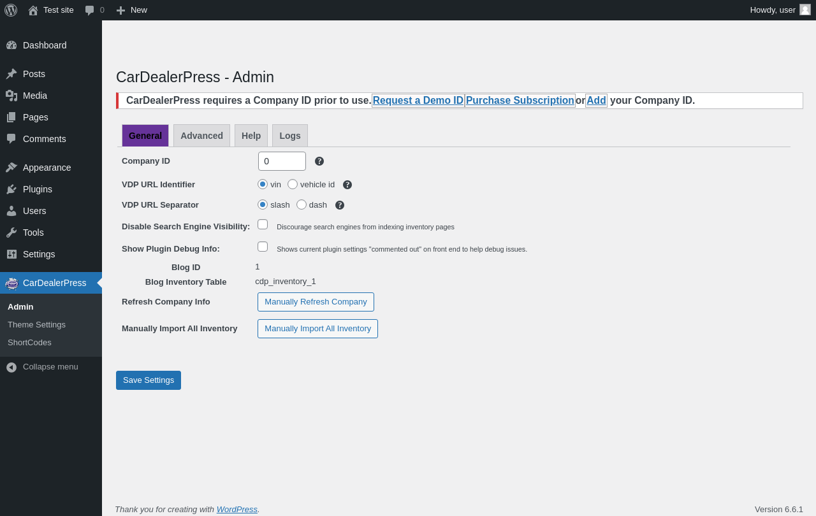The width and height of the screenshot is (816, 516).
Task: Click Manually Import All Inventory button
Action: click(x=317, y=329)
